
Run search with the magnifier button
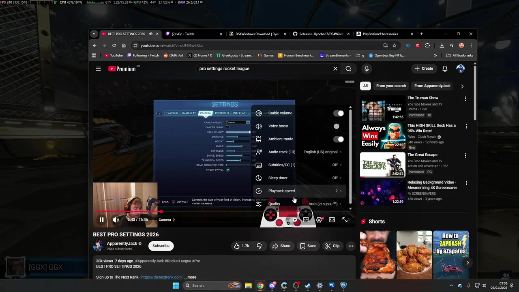point(348,69)
